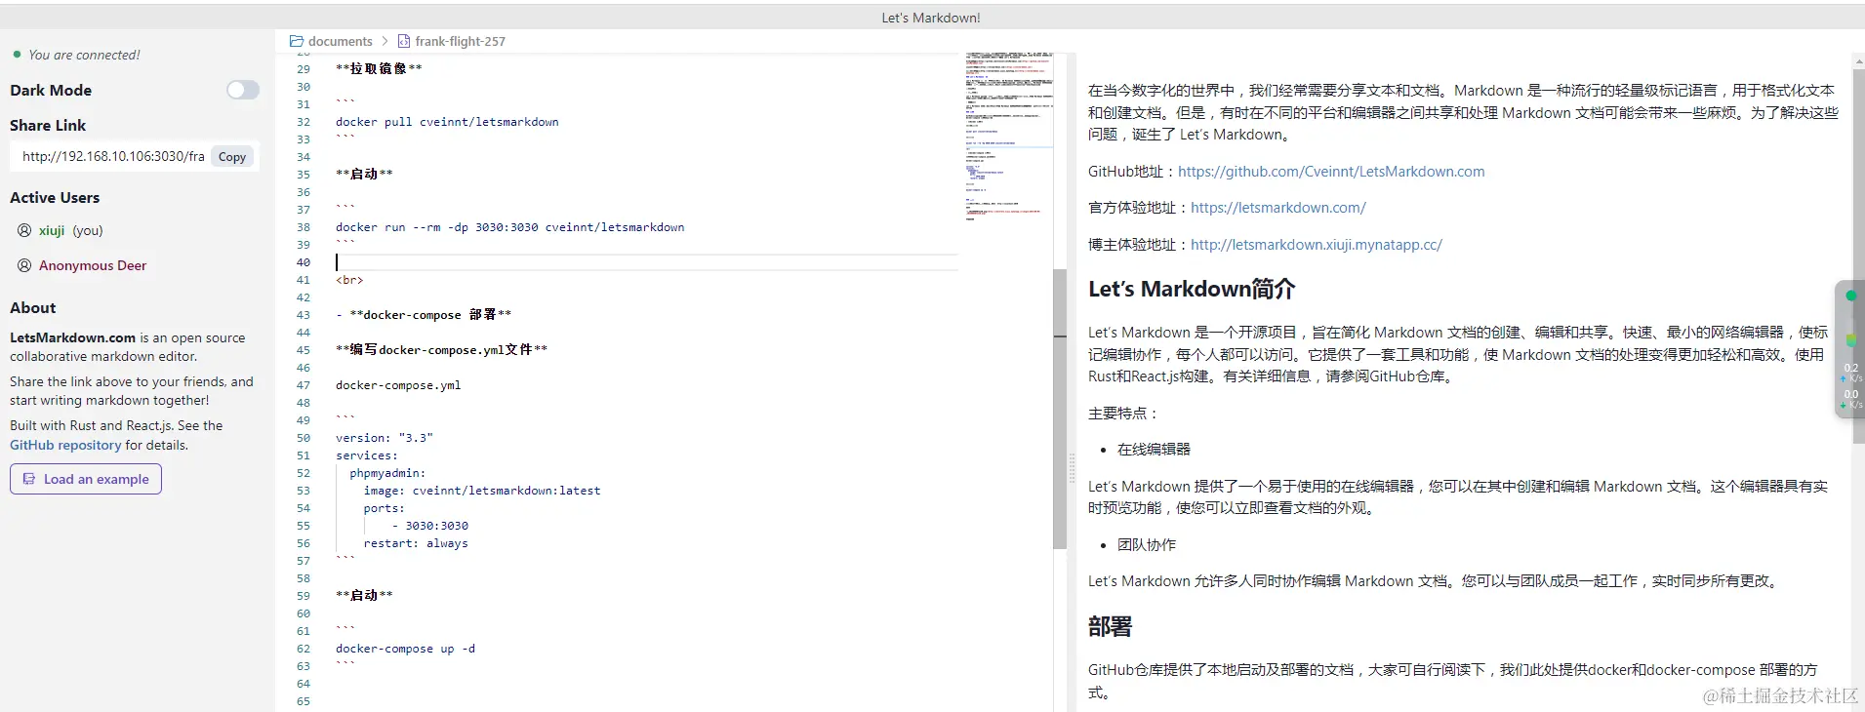Click the "部署" heading in the preview
Viewport: 1865px width, 712px height.
pyautogui.click(x=1110, y=626)
